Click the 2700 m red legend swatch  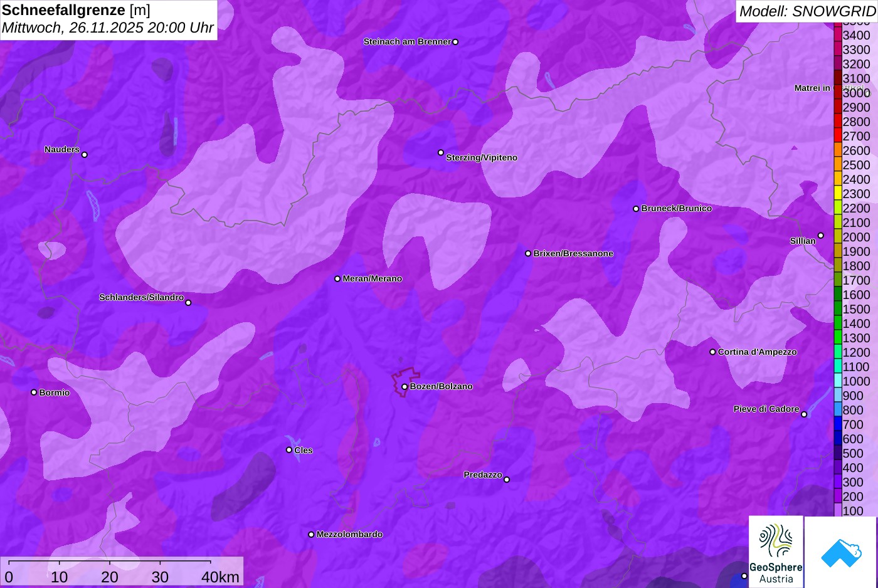pos(838,136)
